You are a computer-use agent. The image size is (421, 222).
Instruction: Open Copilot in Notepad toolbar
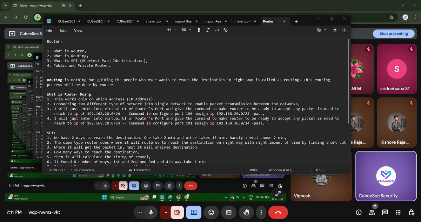[319, 30]
